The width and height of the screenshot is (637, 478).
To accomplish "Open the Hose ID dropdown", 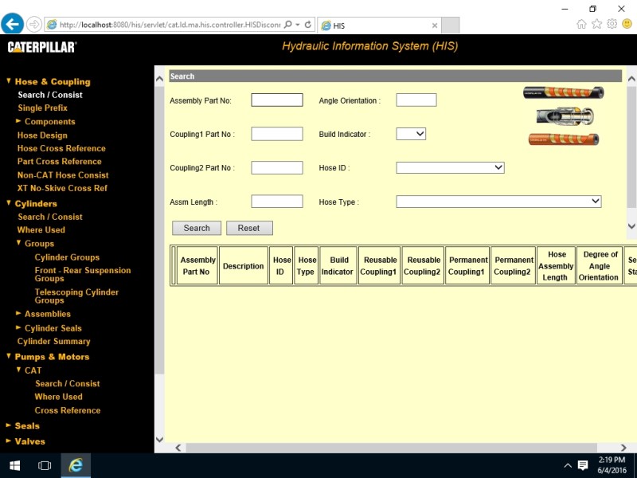I will (x=450, y=167).
